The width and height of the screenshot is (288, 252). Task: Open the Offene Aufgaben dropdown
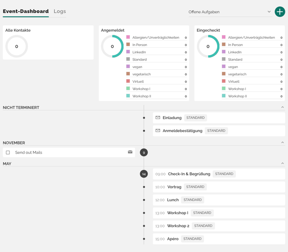tap(230, 12)
